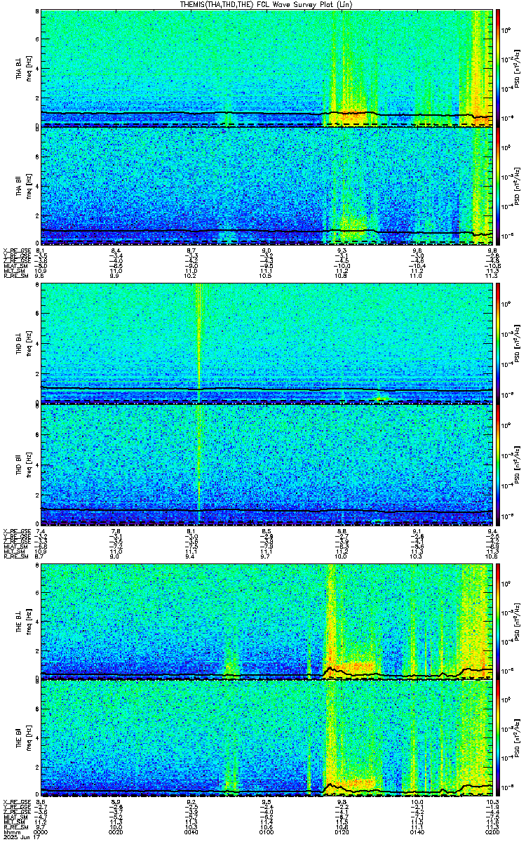Viewport: 526px width, 842px height.
Task: Select the THD B-perpendicular spectrogram panel
Action: point(267,345)
